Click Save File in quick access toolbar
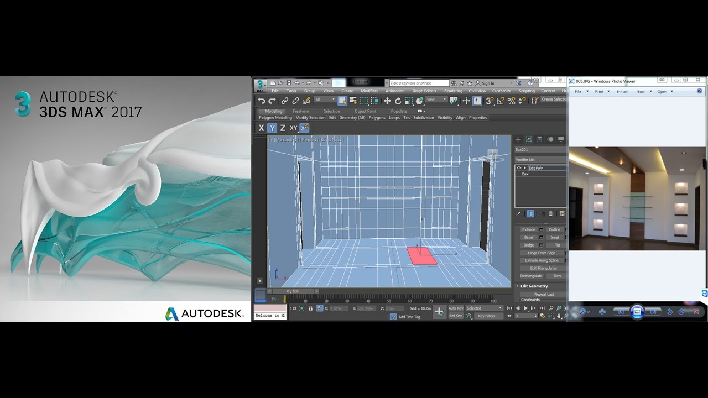Screen dimensions: 708x398 (x=289, y=83)
